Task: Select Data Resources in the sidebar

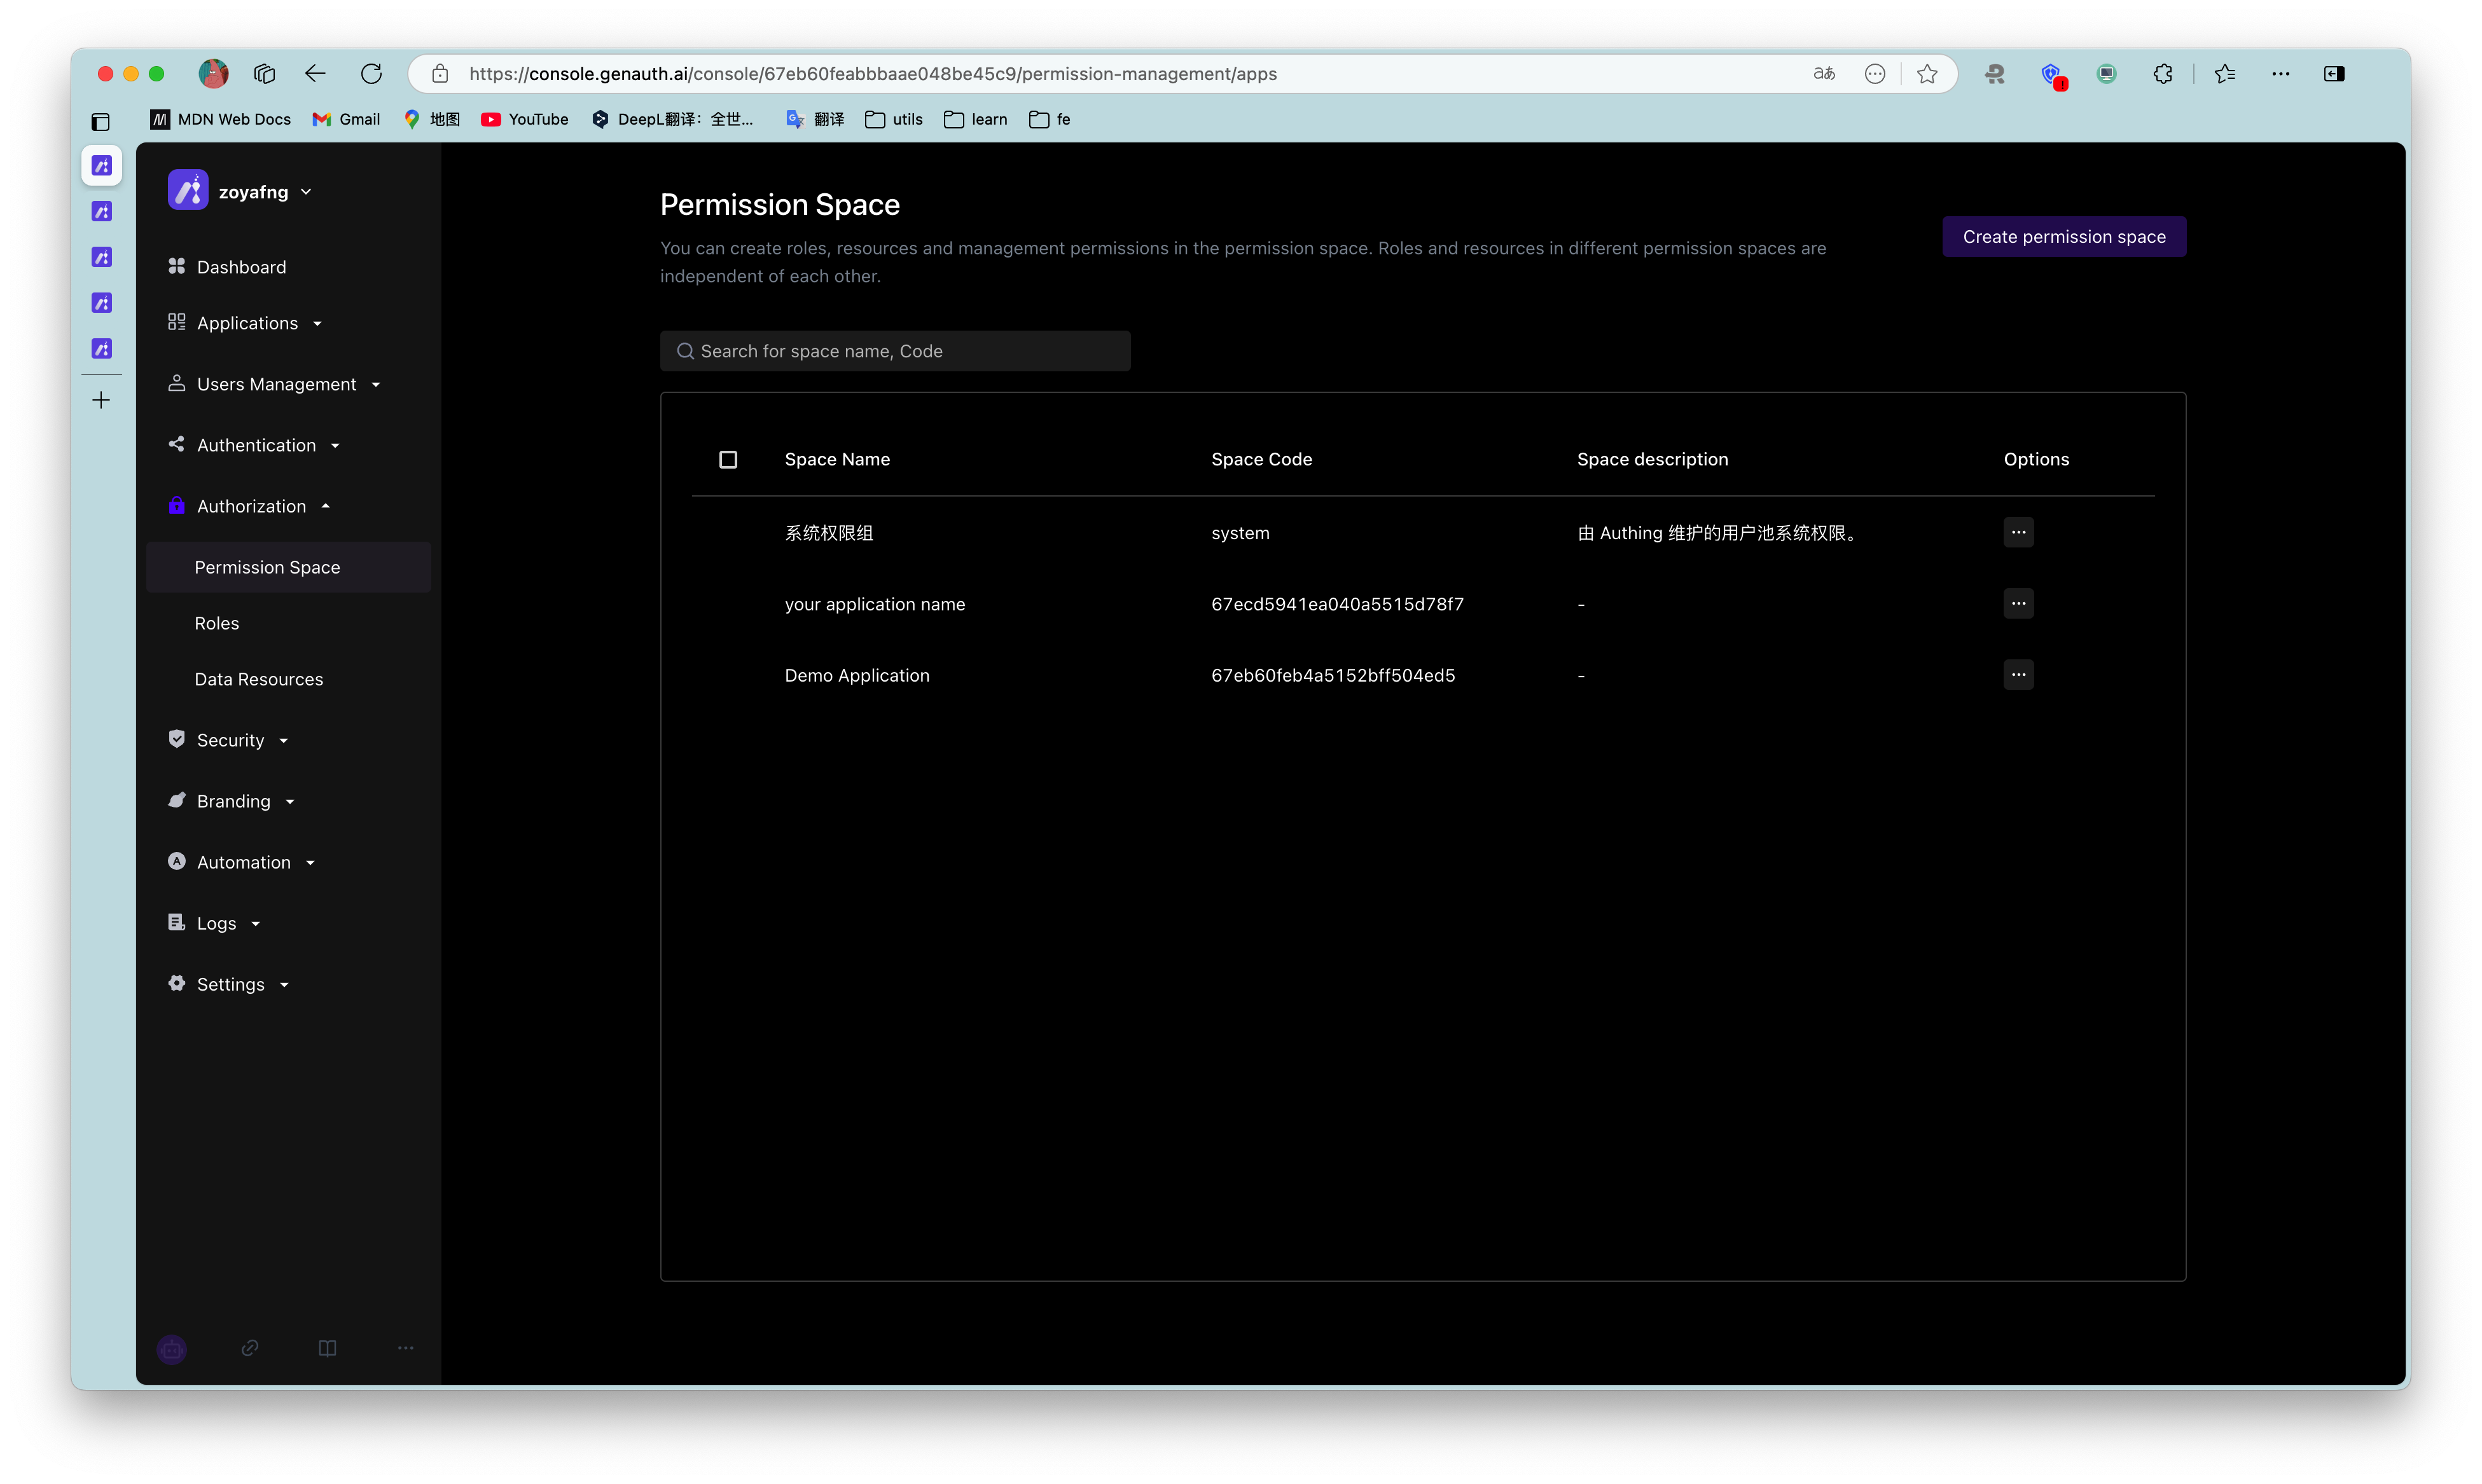Action: [x=258, y=678]
